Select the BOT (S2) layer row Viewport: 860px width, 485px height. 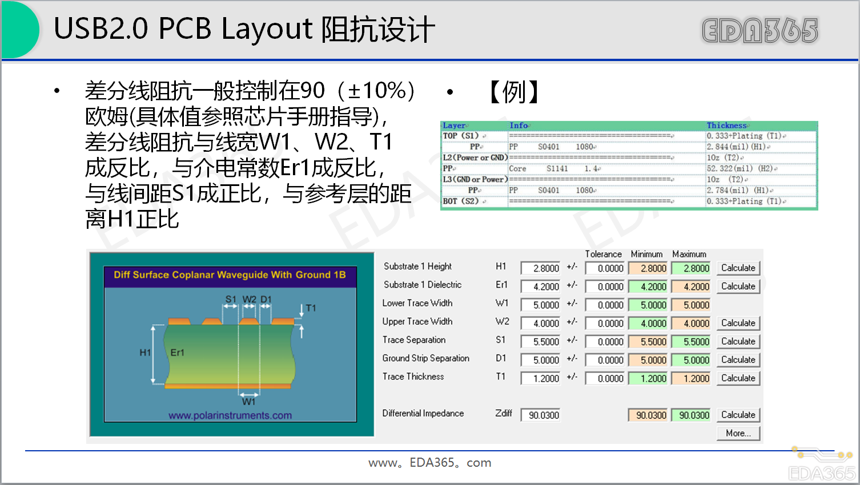(x=629, y=201)
